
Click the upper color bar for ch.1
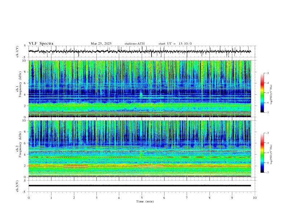coord(262,93)
